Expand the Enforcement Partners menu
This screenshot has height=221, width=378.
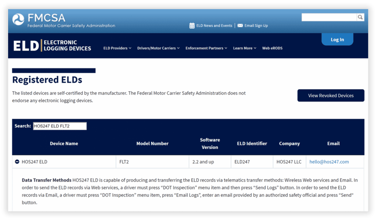tap(206, 48)
